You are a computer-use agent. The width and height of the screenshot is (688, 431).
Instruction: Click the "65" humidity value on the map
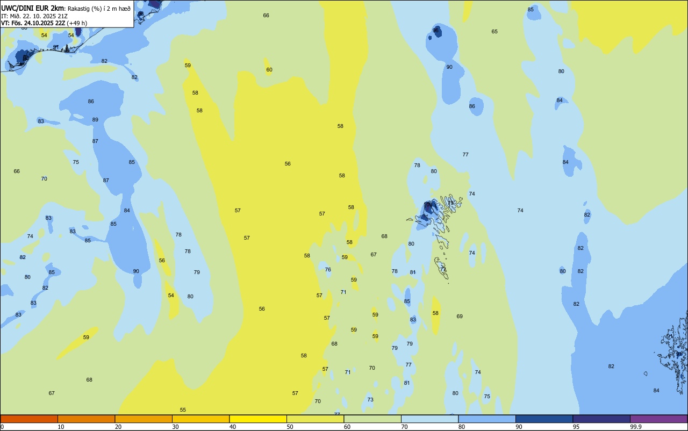(494, 32)
